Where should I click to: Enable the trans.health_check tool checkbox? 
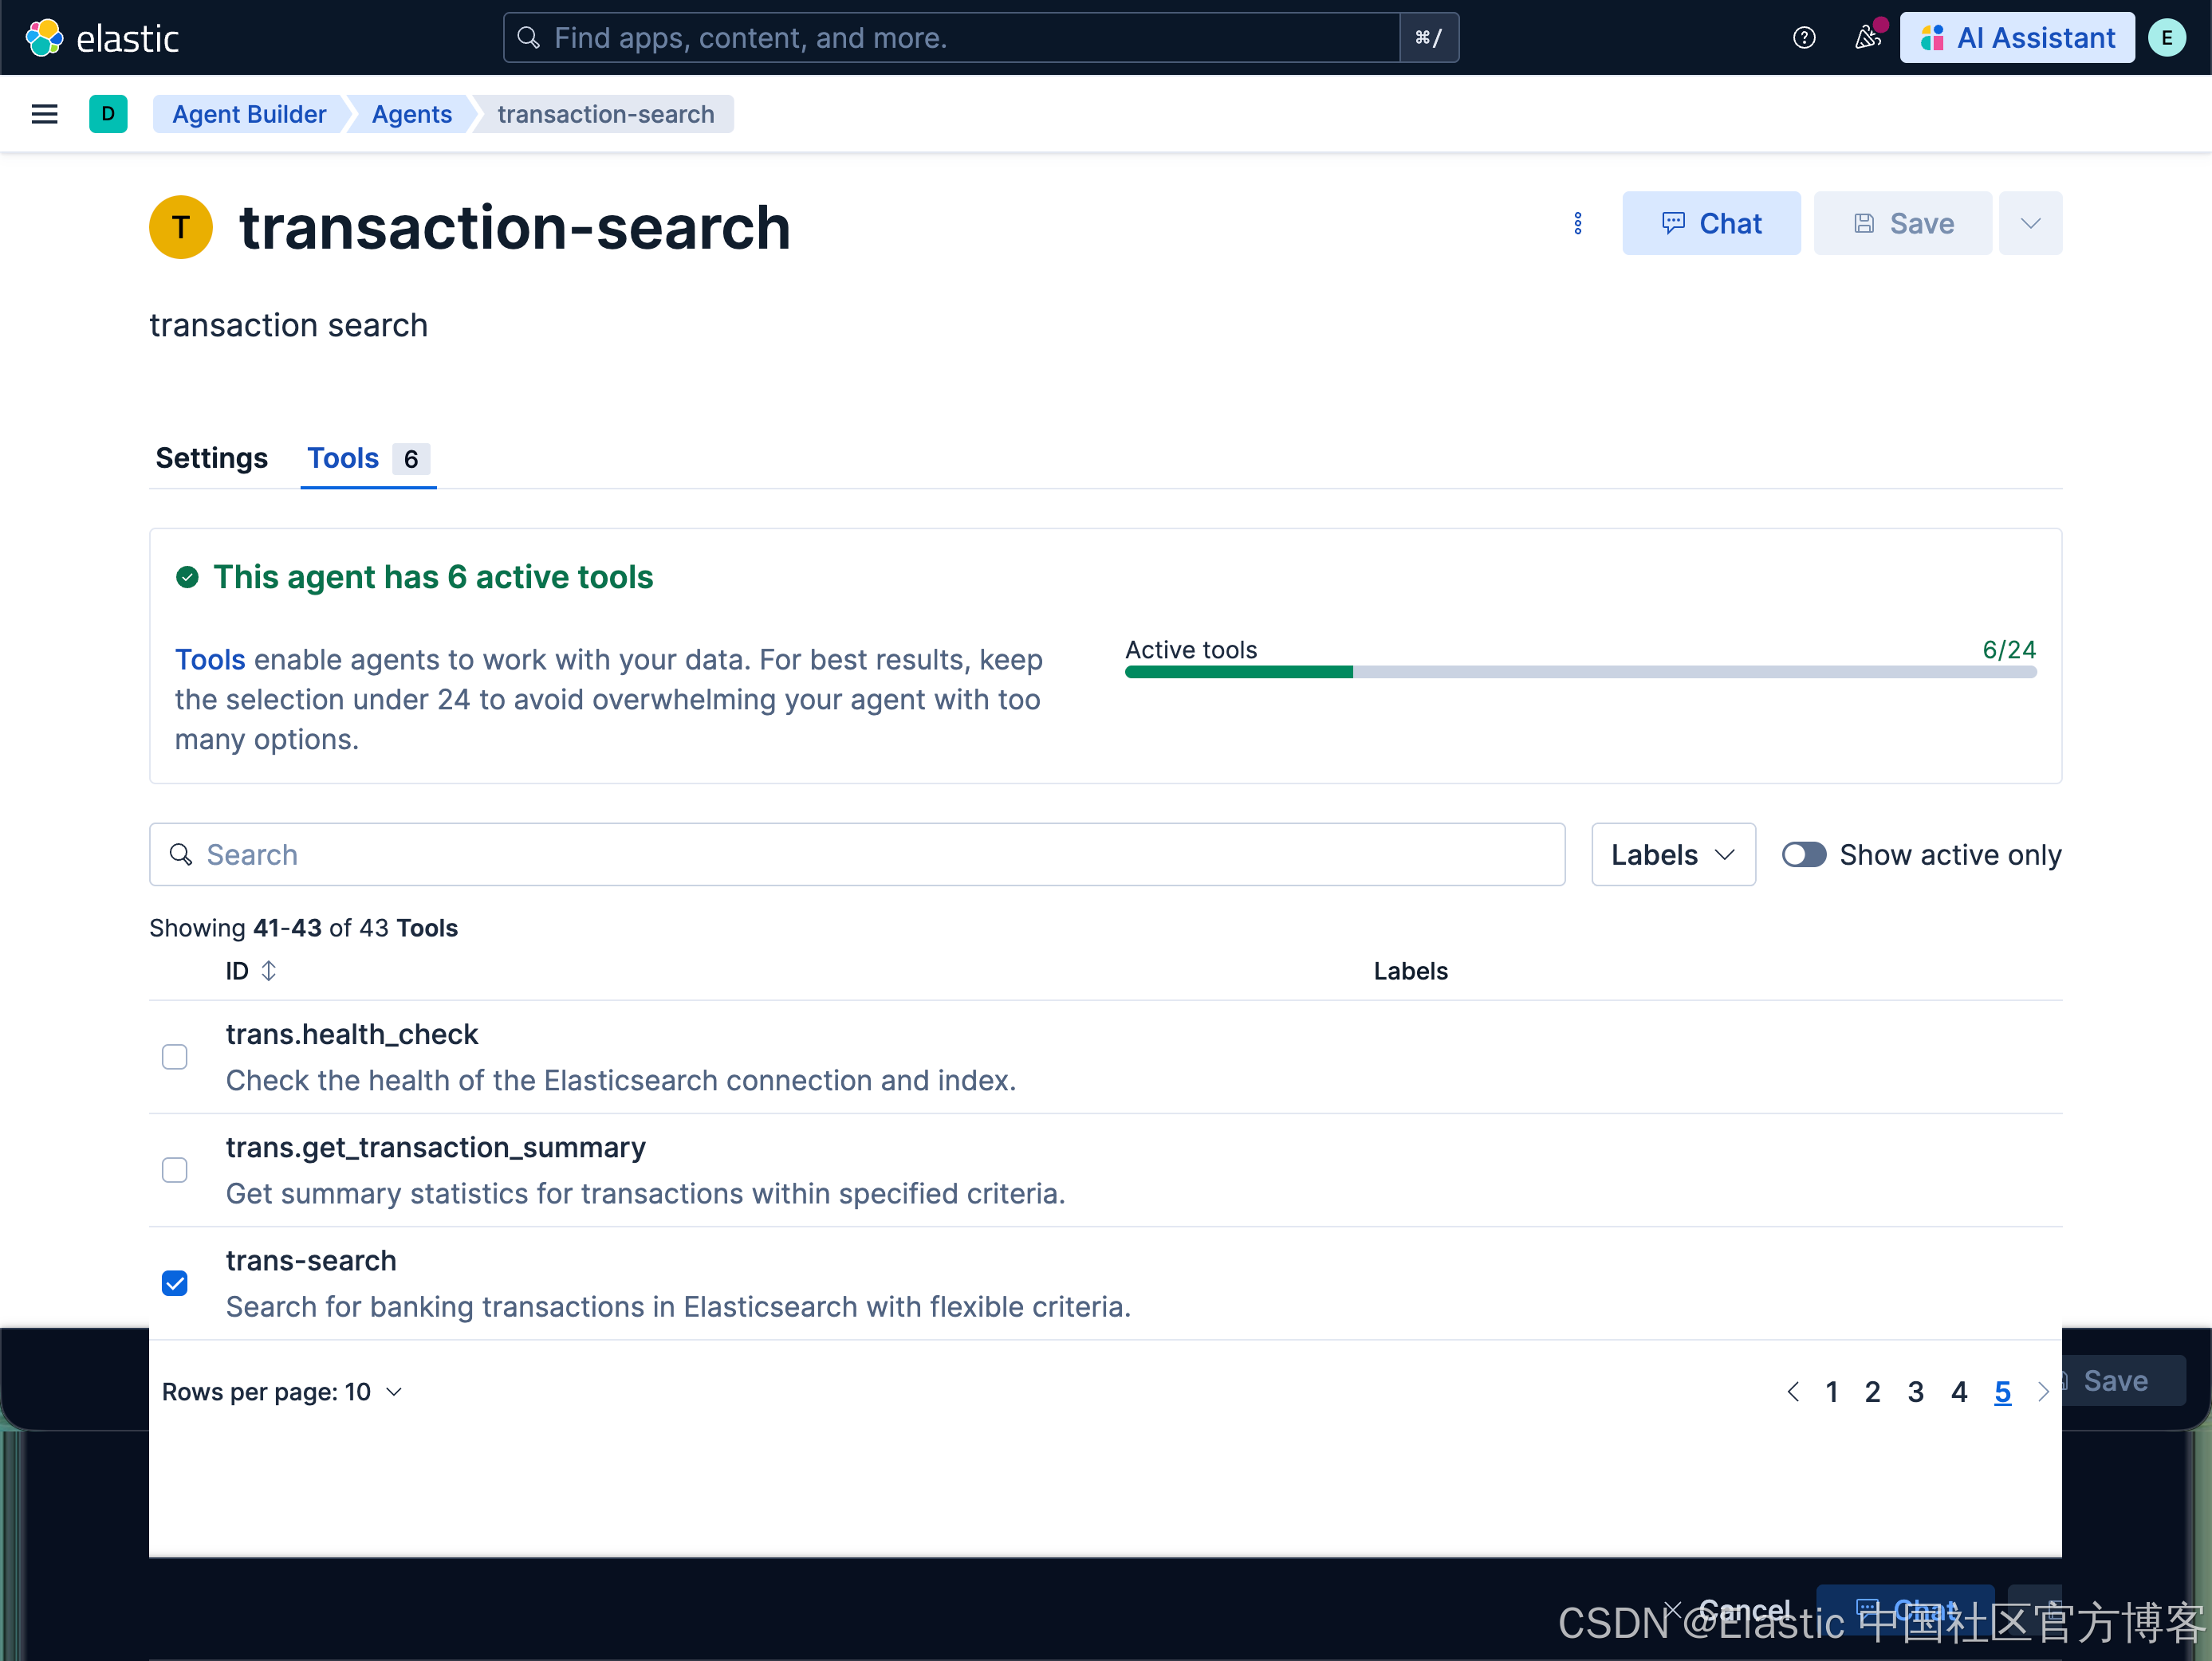[x=175, y=1056]
